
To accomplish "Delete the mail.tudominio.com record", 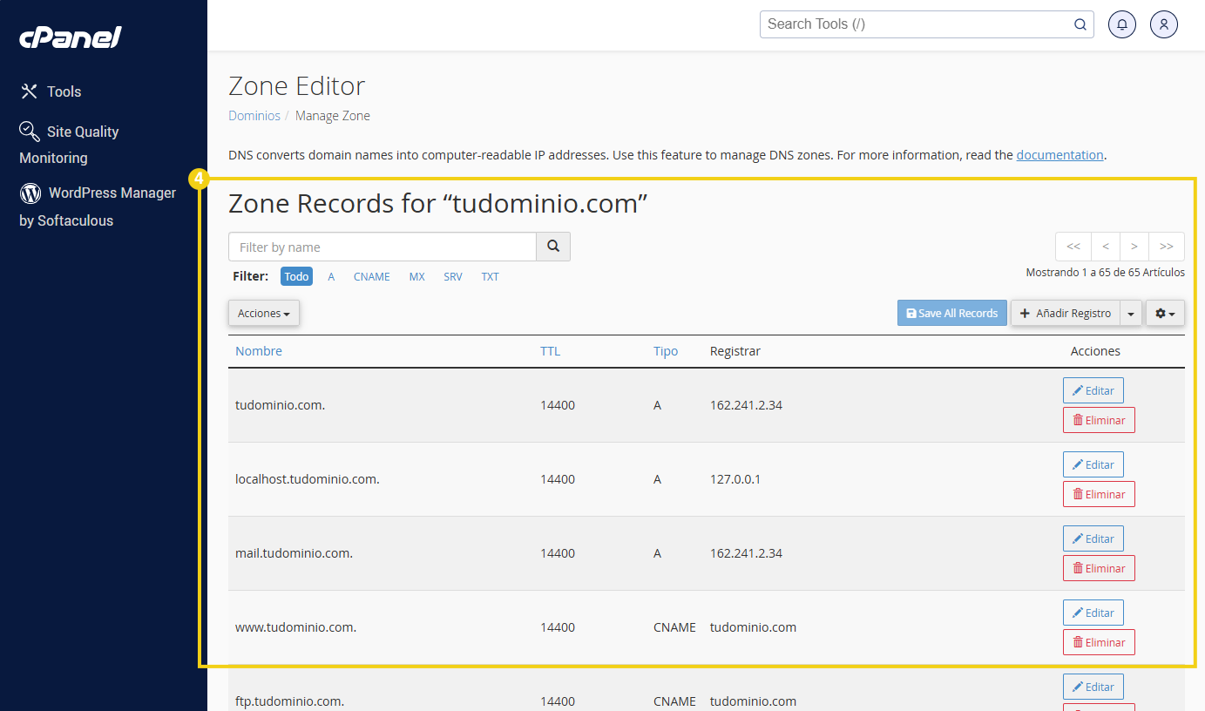I will (x=1098, y=568).
